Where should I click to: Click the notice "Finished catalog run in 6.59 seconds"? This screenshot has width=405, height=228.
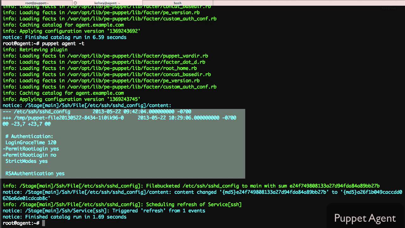pyautogui.click(x=65, y=37)
